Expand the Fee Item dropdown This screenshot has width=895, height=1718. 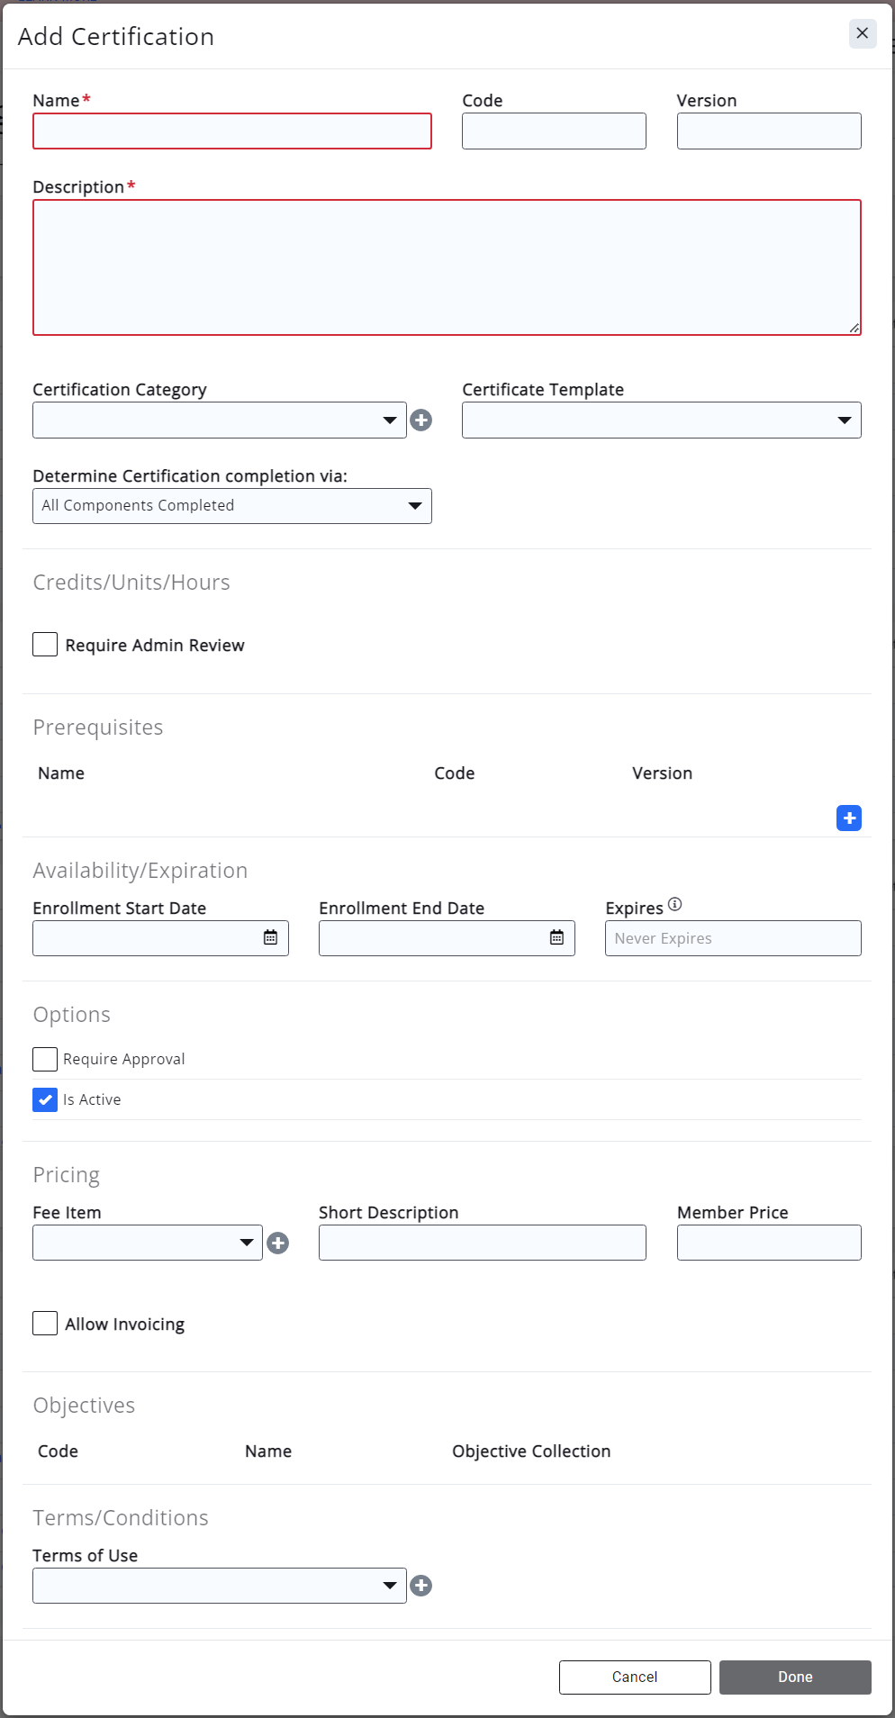(x=148, y=1243)
